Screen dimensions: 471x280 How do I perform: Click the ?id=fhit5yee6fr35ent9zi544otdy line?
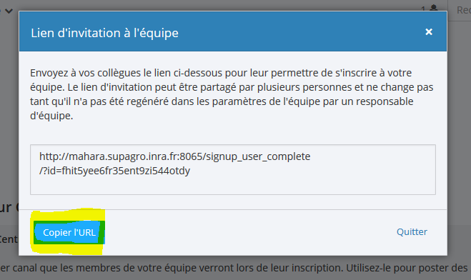click(114, 171)
